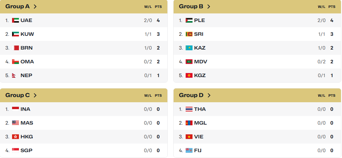Select the INA team name
This screenshot has height=158, width=342.
click(x=25, y=109)
